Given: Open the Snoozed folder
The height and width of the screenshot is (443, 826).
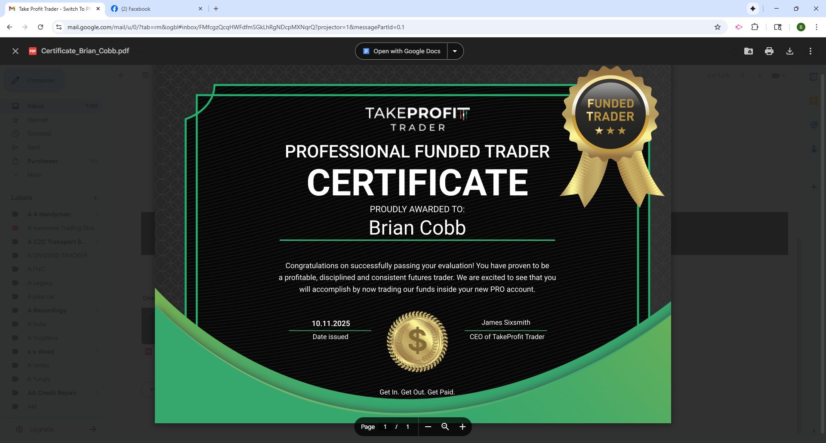Looking at the screenshot, I should pos(52,134).
